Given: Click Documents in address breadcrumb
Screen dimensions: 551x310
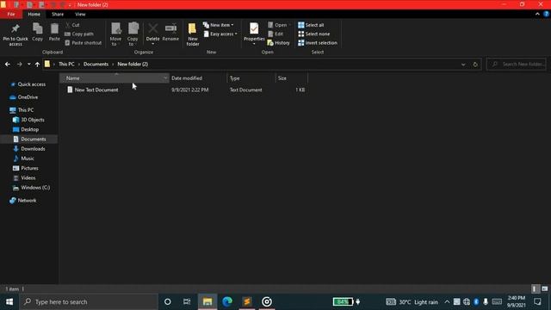Looking at the screenshot, I should click(96, 65).
